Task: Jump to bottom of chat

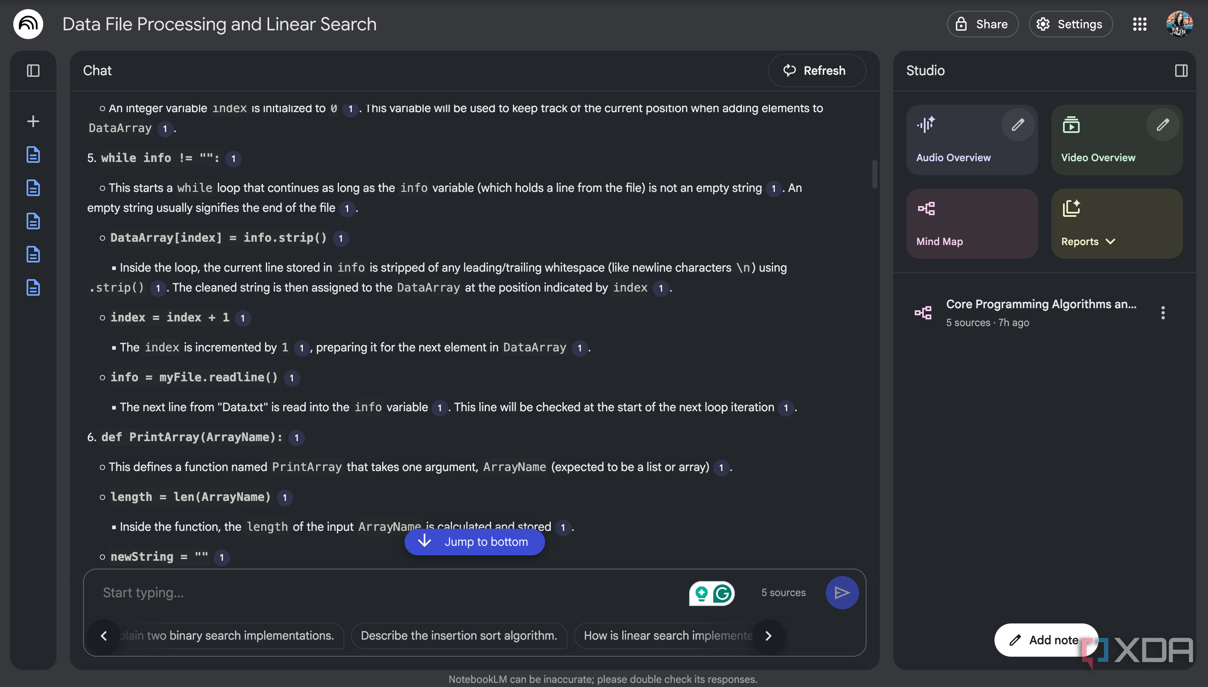Action: (x=475, y=542)
